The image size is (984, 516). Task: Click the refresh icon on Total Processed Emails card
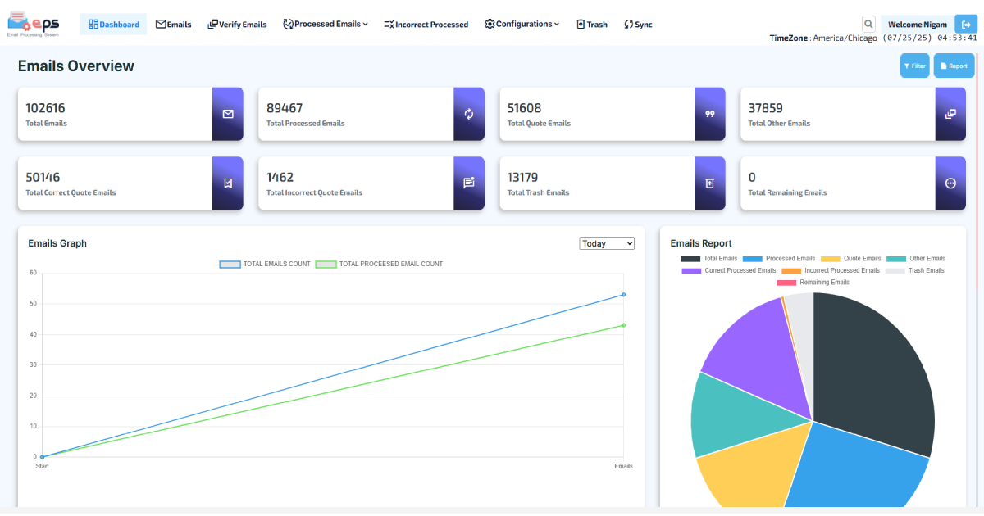click(x=469, y=114)
